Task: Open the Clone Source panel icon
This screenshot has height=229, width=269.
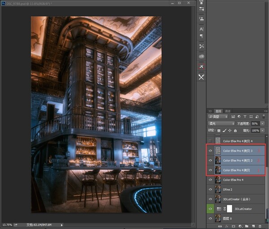Action: [x=201, y=18]
